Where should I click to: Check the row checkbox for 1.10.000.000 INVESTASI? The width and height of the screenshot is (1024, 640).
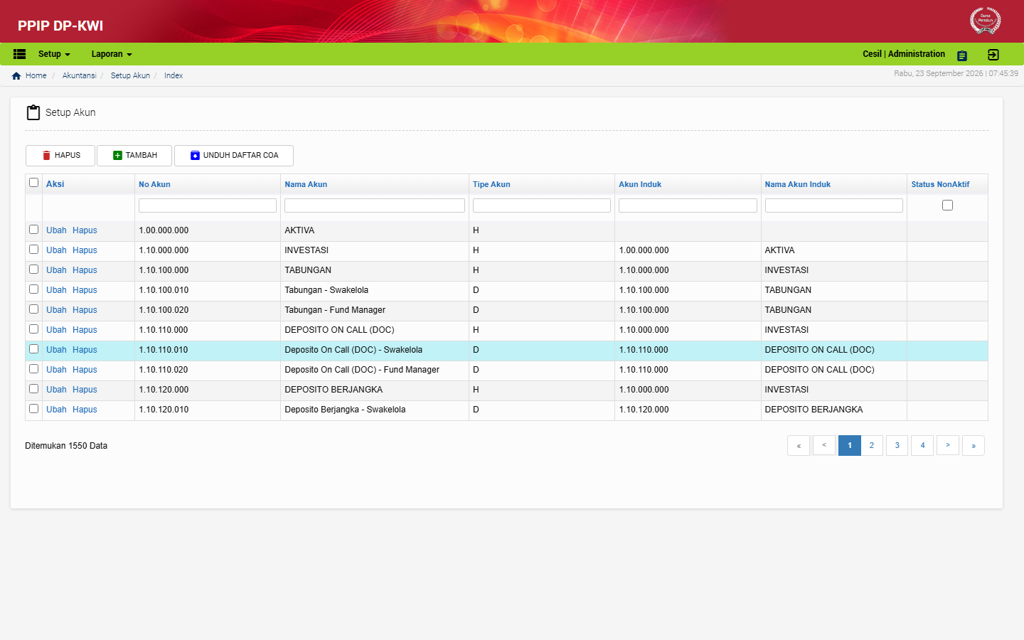click(x=33, y=250)
